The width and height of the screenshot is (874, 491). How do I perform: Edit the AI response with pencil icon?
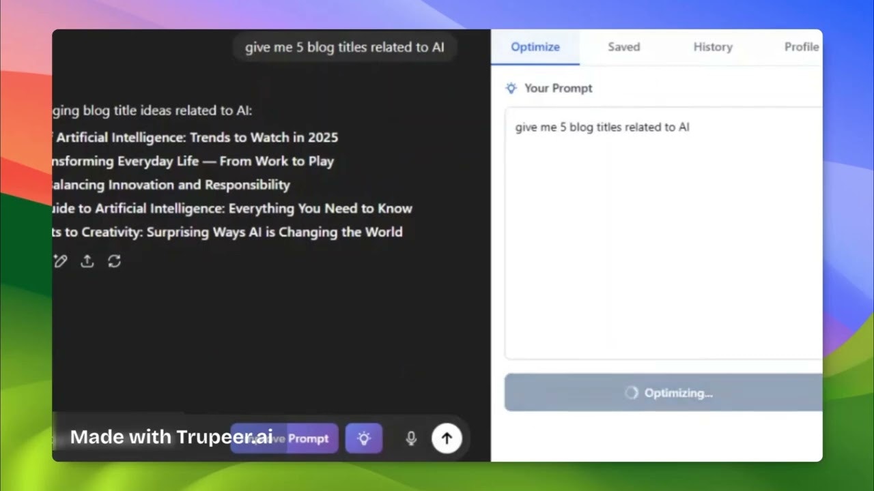pos(60,261)
